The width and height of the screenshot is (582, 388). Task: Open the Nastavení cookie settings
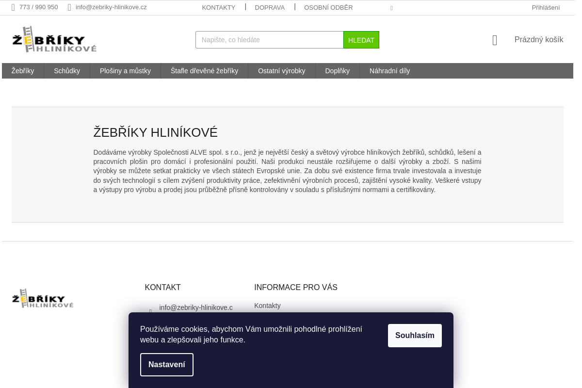coord(167,364)
